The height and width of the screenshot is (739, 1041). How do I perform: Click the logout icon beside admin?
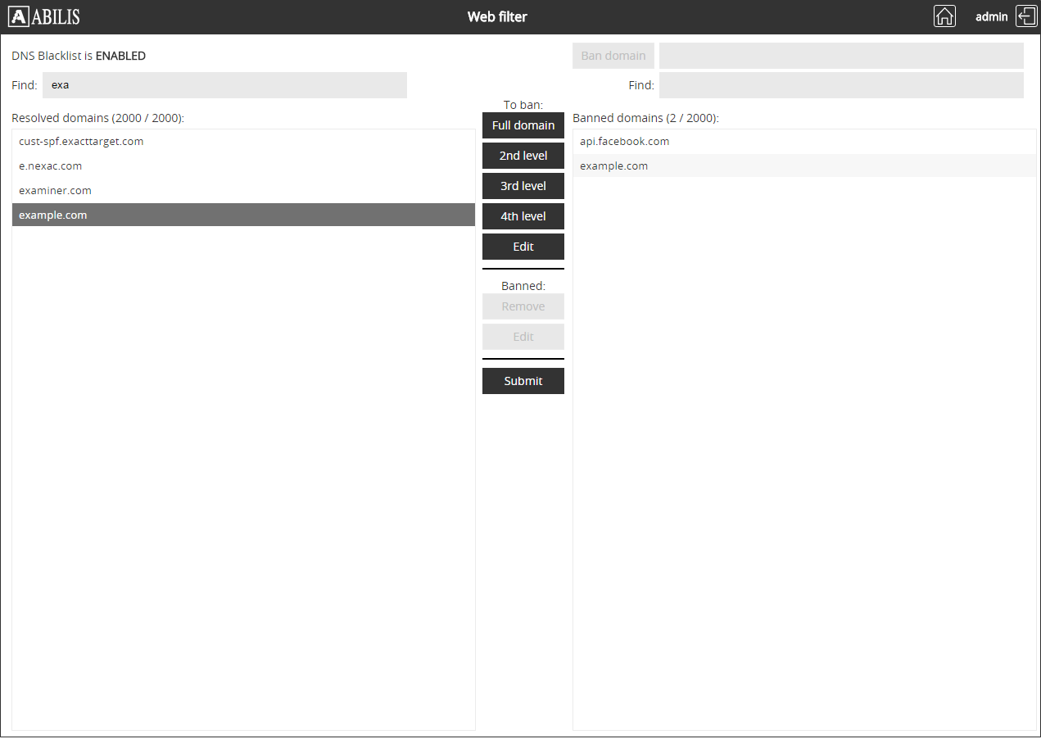click(x=1026, y=16)
